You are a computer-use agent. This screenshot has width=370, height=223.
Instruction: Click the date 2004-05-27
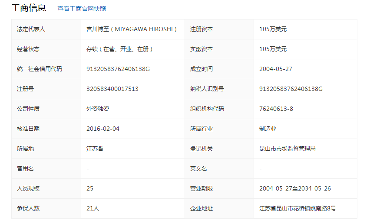click(276, 69)
